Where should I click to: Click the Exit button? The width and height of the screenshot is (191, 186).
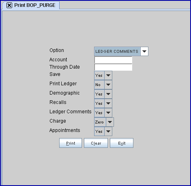pos(122,143)
